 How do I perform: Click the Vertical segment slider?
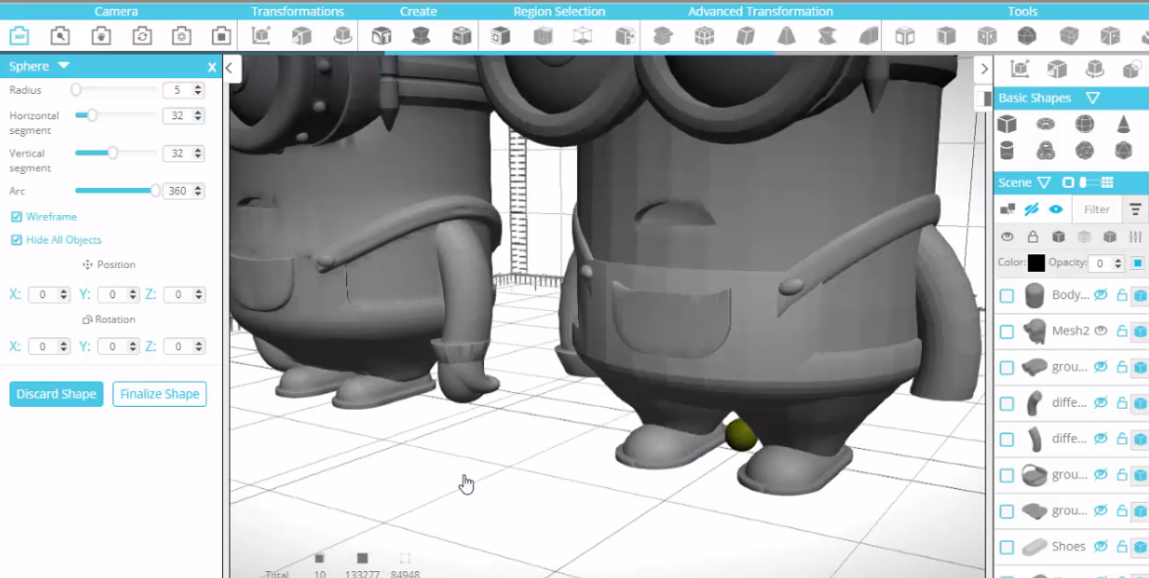coord(115,154)
